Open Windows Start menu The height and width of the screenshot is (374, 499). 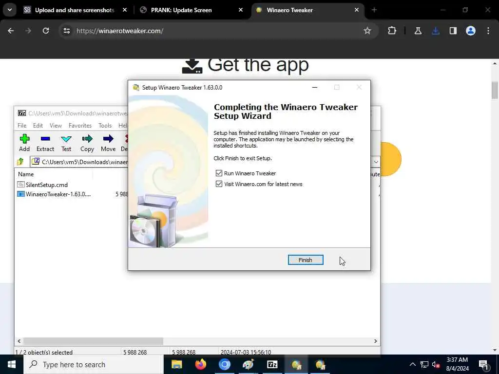12,364
